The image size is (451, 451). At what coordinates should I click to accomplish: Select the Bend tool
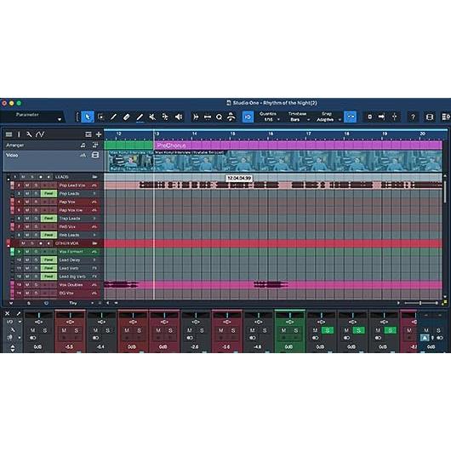coord(165,117)
